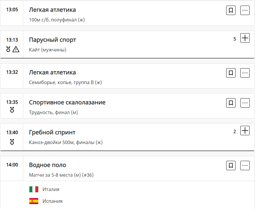Open more options for Водное поло match
The image size is (255, 209).
[245, 165]
